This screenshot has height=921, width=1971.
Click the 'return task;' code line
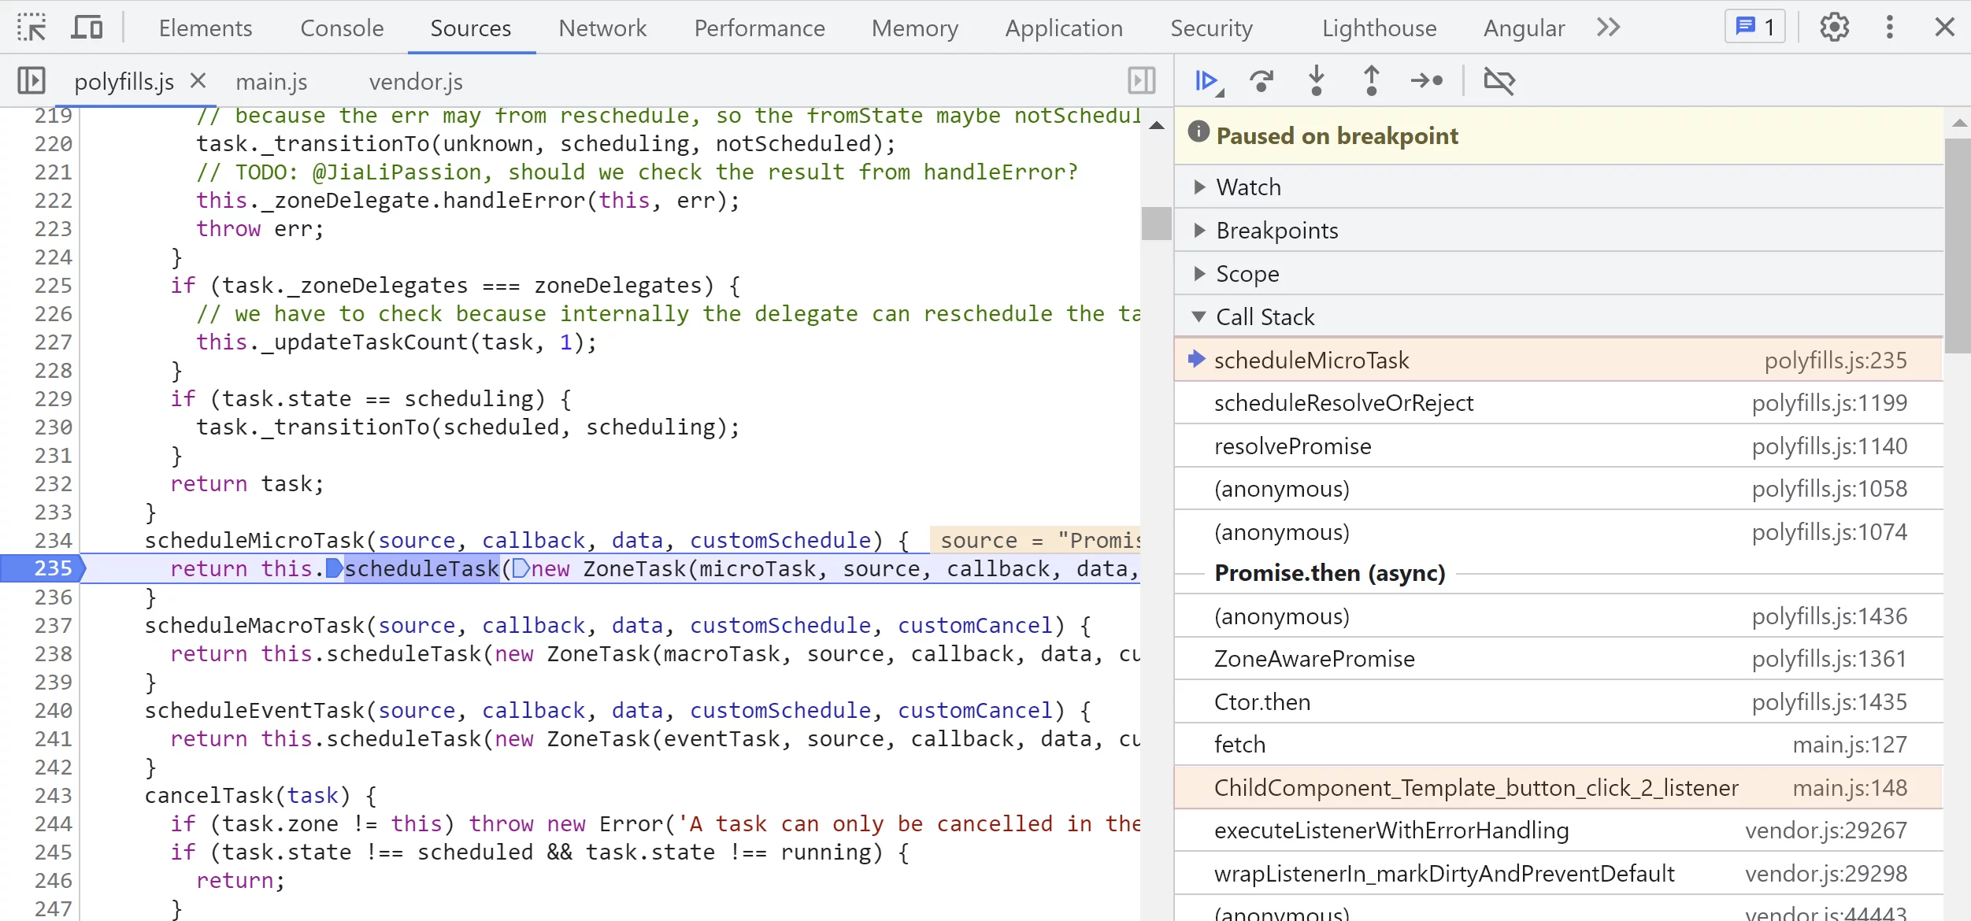click(x=247, y=483)
